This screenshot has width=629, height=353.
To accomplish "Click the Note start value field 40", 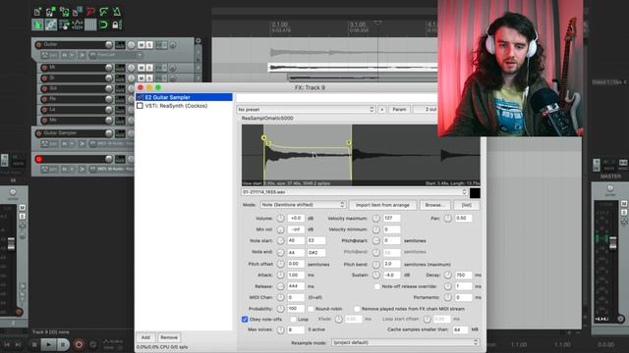I will tap(296, 240).
